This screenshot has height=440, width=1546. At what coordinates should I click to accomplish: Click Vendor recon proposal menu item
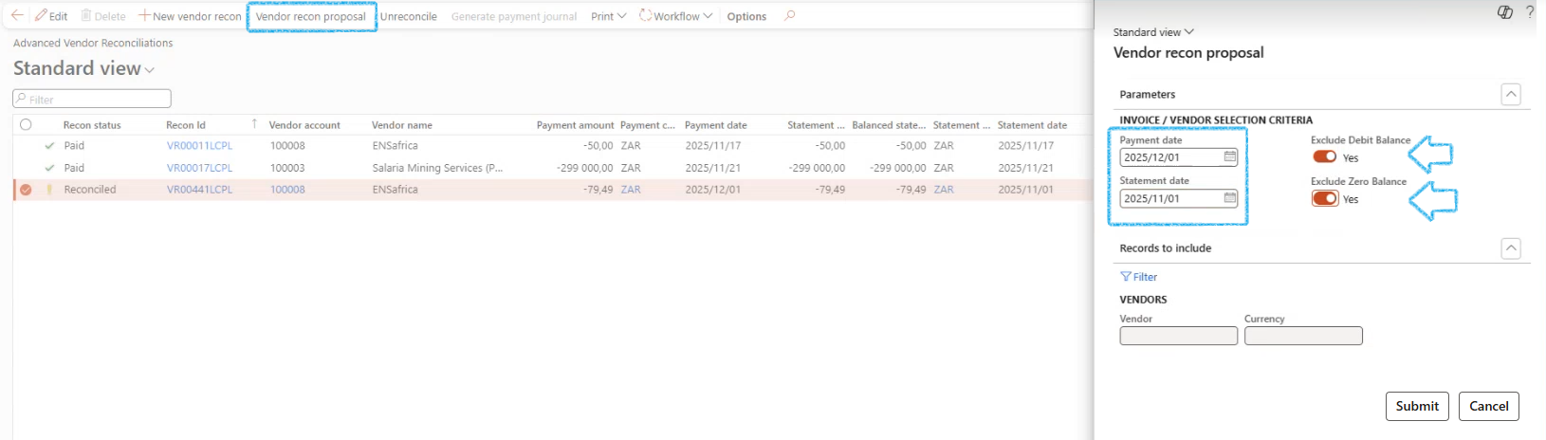(311, 16)
